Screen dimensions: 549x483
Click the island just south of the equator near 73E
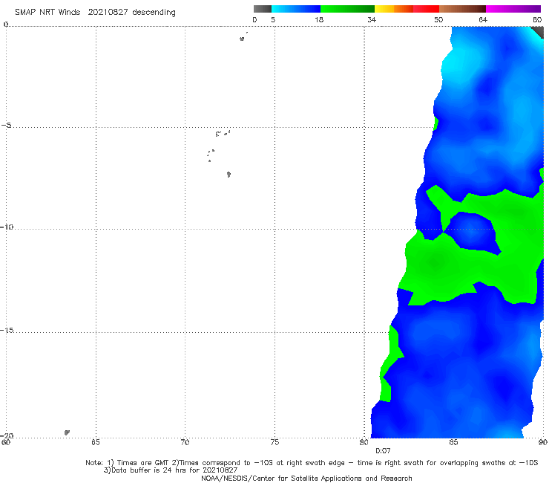242,39
